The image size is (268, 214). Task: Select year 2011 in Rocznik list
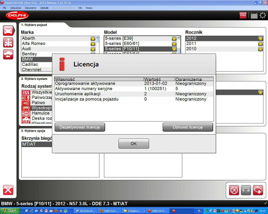(x=224, y=44)
